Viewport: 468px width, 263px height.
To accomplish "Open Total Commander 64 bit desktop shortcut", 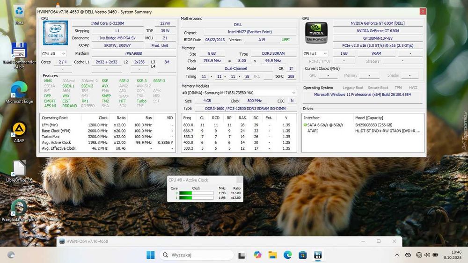I will pos(19,56).
